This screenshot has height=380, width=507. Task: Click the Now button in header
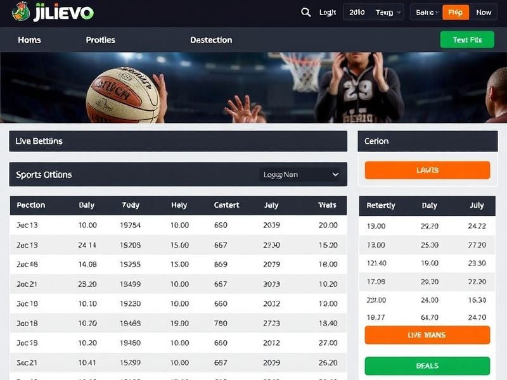coord(484,12)
